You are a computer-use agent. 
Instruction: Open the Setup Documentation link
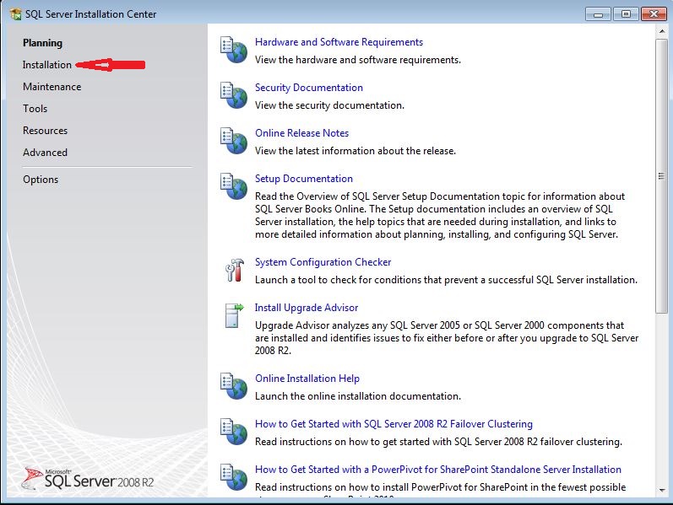pyautogui.click(x=304, y=179)
